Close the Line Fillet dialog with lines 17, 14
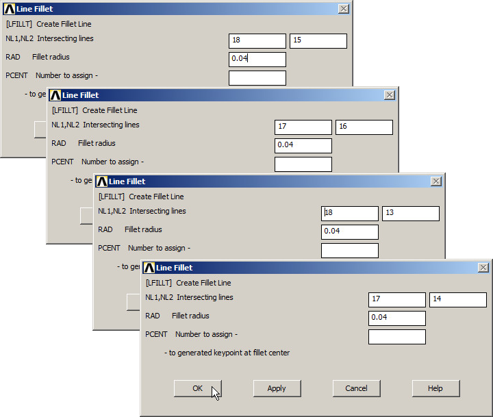Screen dimensions: 493x417 (483, 268)
